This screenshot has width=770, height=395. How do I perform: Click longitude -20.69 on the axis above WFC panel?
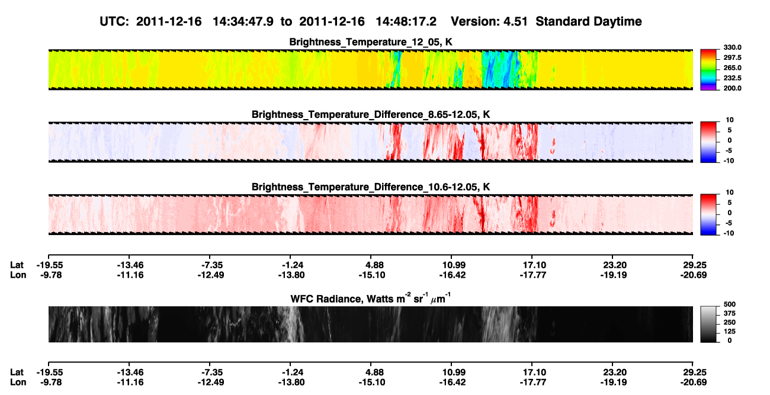click(693, 275)
